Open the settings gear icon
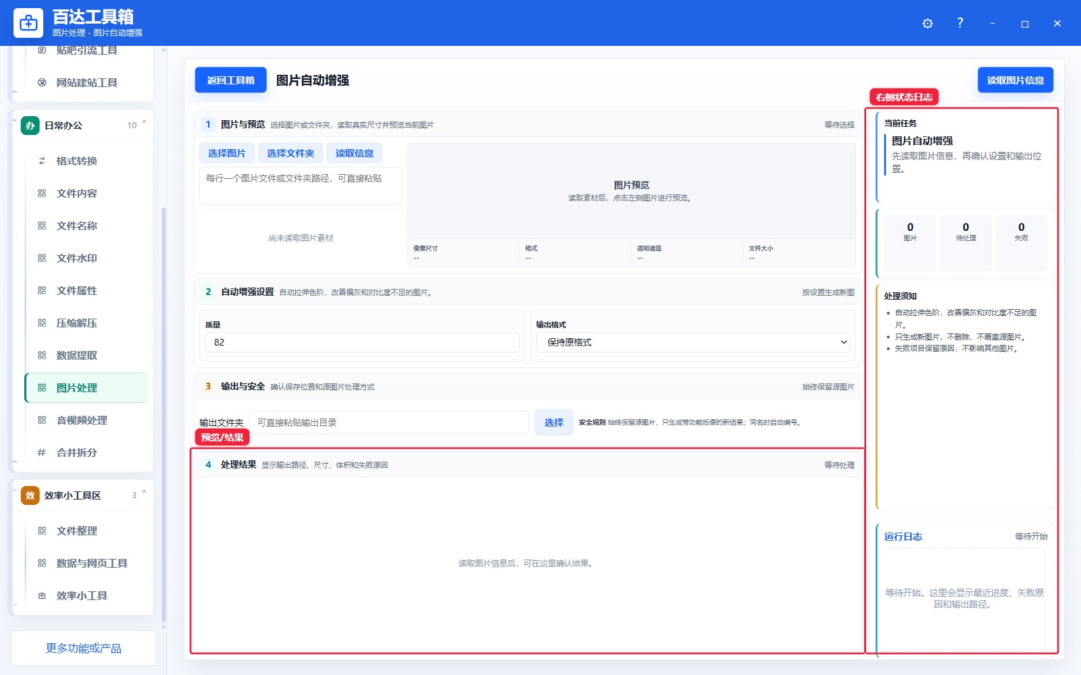The image size is (1081, 675). (x=928, y=24)
